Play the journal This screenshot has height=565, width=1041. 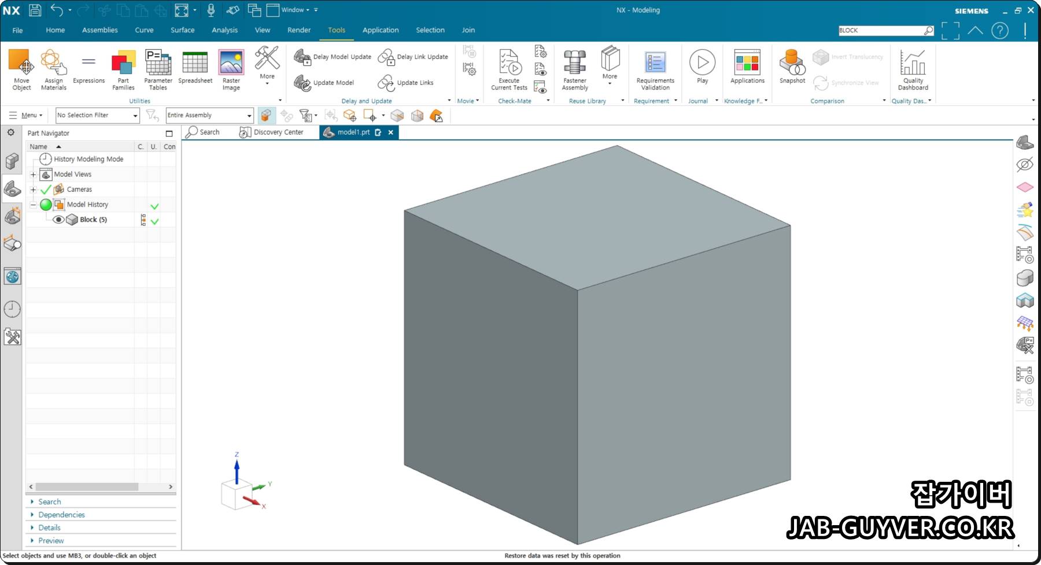[702, 66]
